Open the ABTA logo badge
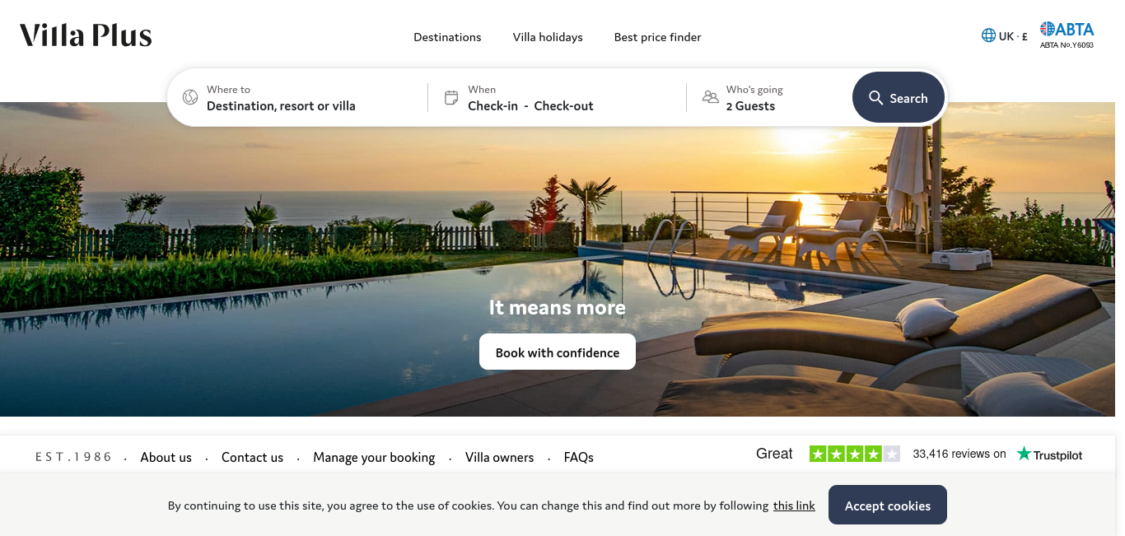Image resolution: width=1125 pixels, height=536 pixels. [x=1067, y=35]
